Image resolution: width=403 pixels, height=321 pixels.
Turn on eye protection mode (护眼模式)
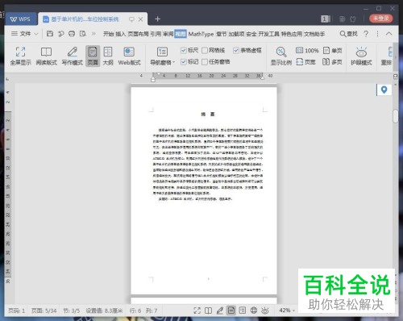click(361, 56)
